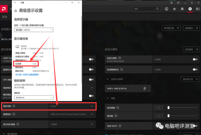Click help icon next to 支持 HDCP
This screenshot has height=135, width=201.
(120, 126)
